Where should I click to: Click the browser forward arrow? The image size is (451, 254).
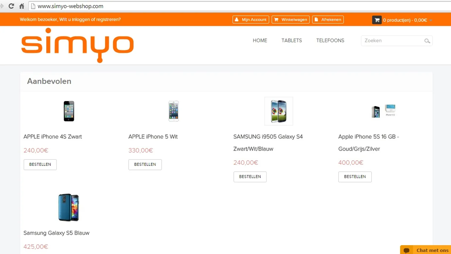[x=2, y=6]
